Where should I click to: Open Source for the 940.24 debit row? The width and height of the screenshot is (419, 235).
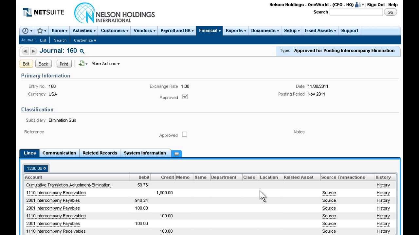(x=329, y=201)
